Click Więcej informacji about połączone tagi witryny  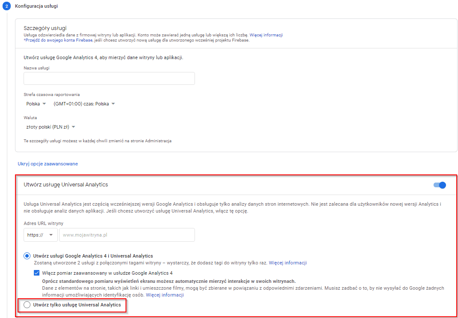(x=287, y=263)
